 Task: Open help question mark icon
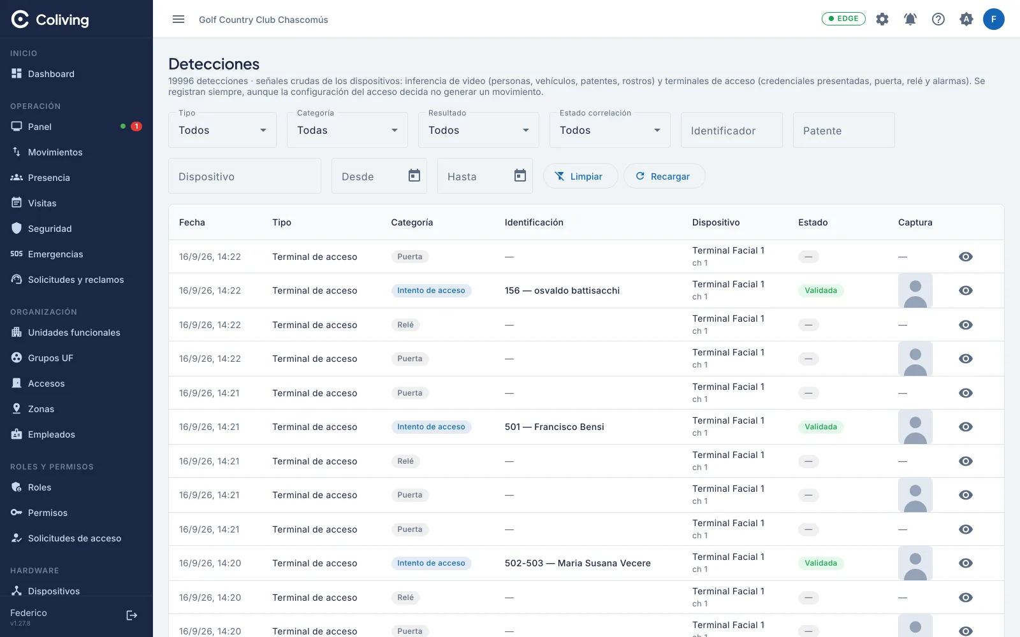938,19
